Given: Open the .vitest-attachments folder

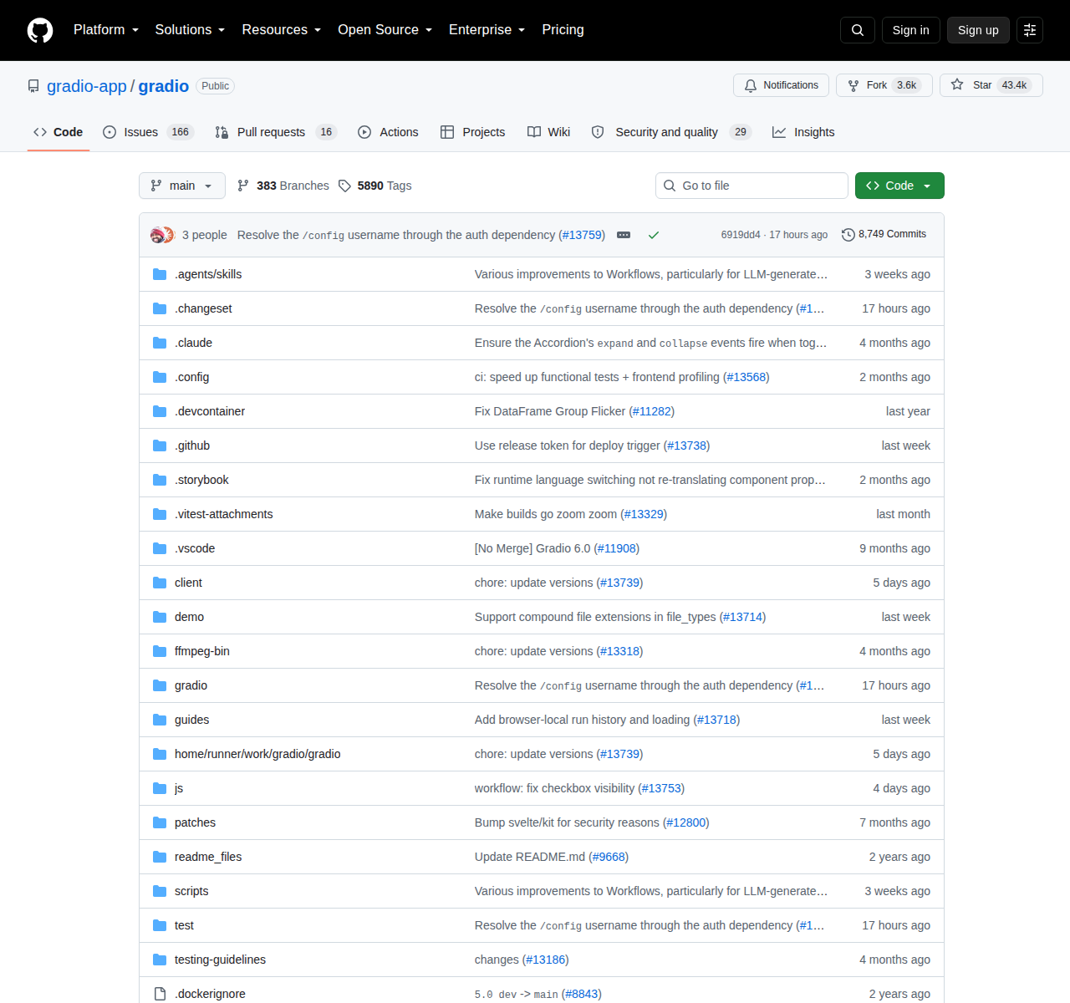Looking at the screenshot, I should (x=223, y=514).
